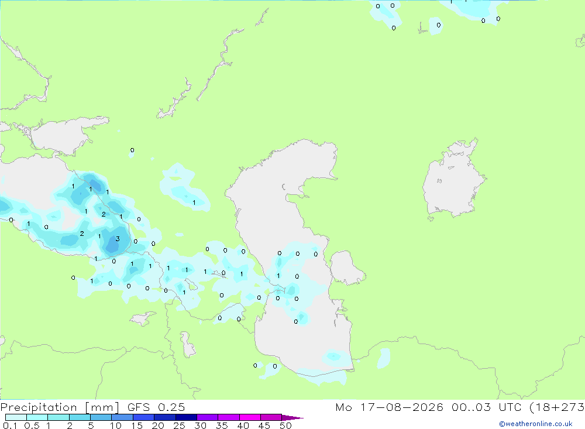Click the 'GFS 0.25' model label

pos(156,407)
